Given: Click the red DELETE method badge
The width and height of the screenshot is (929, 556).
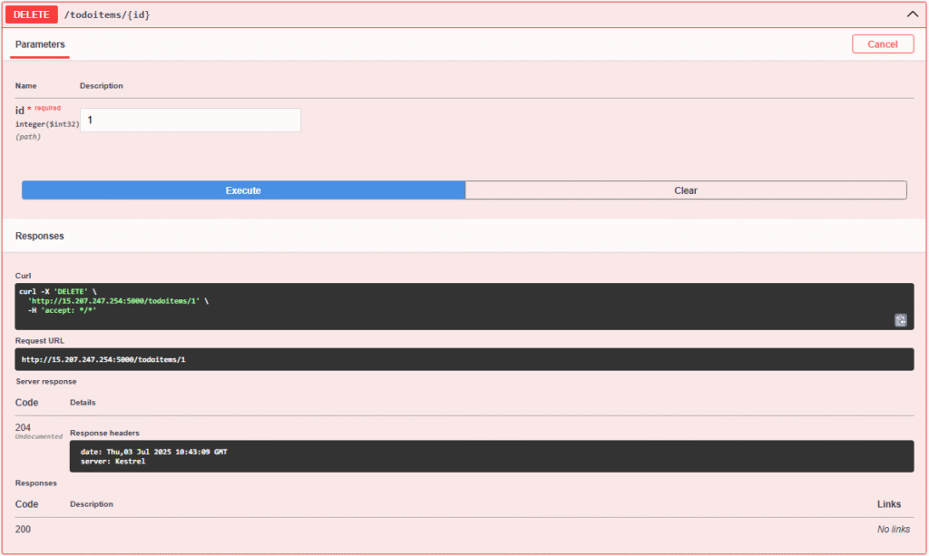Looking at the screenshot, I should coord(32,15).
